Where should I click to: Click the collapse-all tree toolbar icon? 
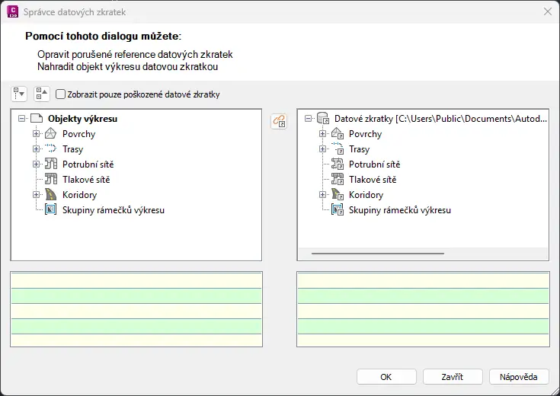click(41, 94)
